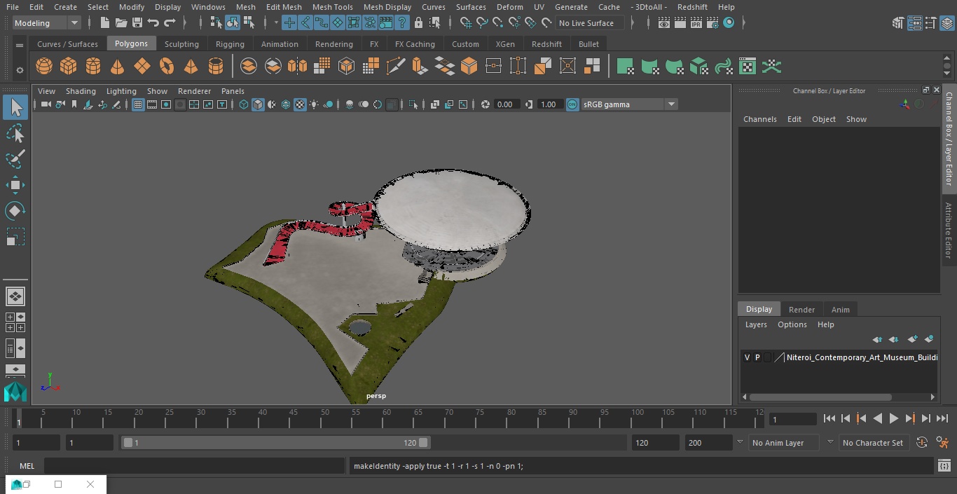
Task: Click MEL command language toggle label
Action: (27, 466)
